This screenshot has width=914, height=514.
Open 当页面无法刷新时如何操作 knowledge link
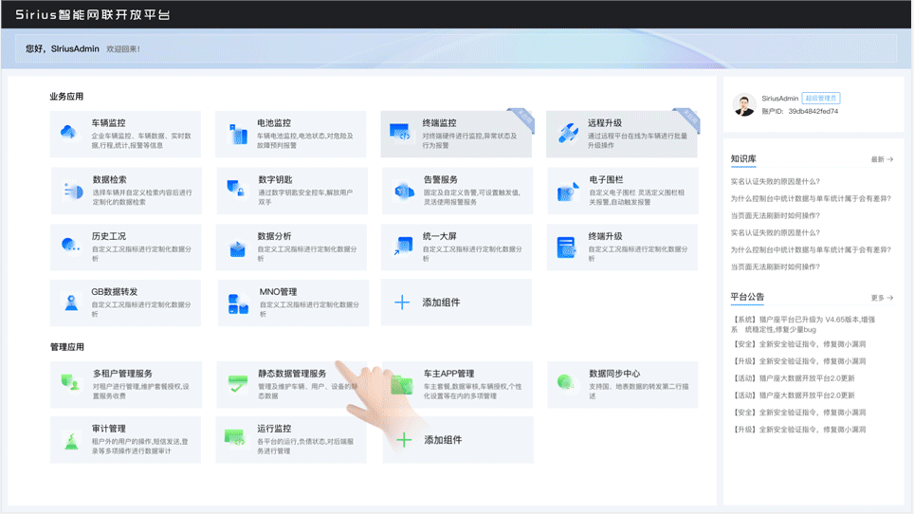point(775,215)
